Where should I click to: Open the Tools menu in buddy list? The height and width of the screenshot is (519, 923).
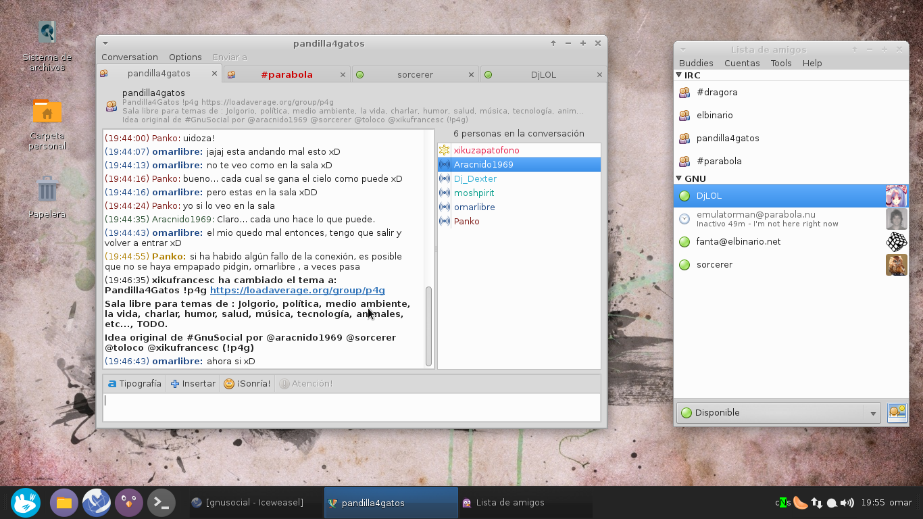pos(781,63)
